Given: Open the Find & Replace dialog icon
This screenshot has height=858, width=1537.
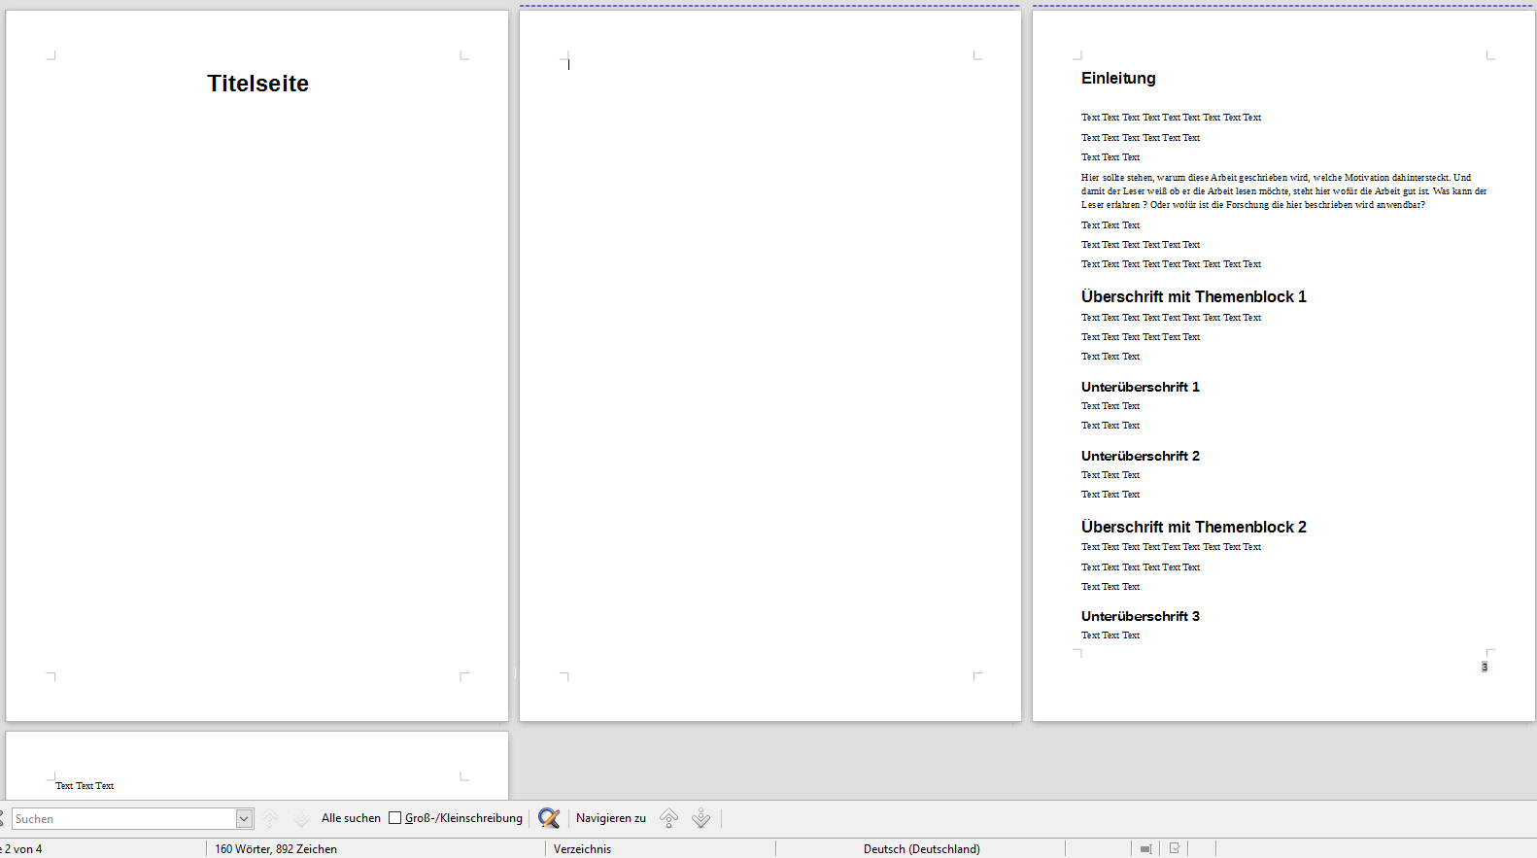Looking at the screenshot, I should tap(549, 818).
